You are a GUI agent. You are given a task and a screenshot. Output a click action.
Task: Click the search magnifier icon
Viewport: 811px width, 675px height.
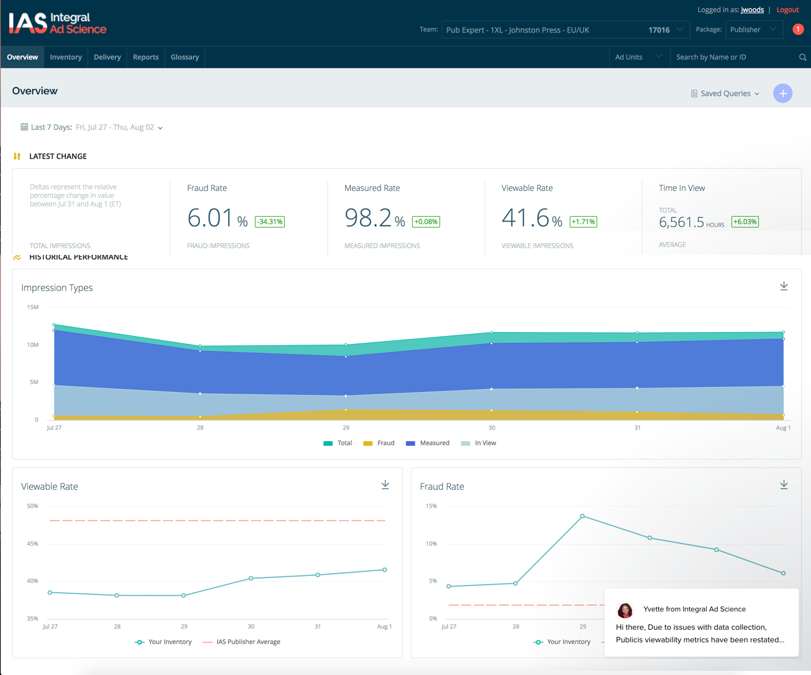point(802,57)
